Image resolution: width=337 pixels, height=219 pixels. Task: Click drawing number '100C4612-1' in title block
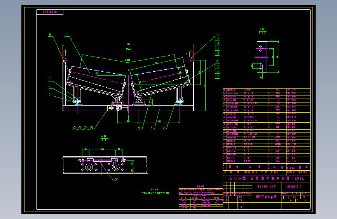pos(293,186)
